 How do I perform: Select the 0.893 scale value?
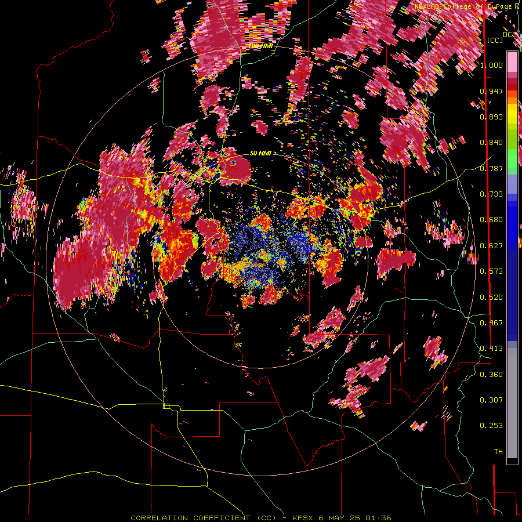pos(491,117)
